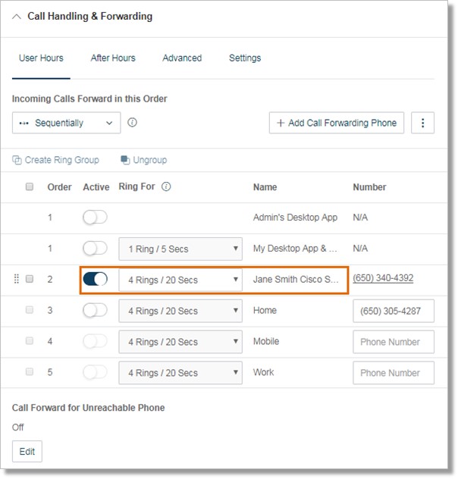Open Ring For dropdown for Work

tap(180, 373)
